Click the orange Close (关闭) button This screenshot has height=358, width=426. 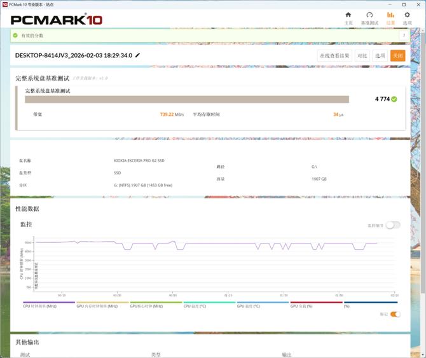click(x=398, y=56)
